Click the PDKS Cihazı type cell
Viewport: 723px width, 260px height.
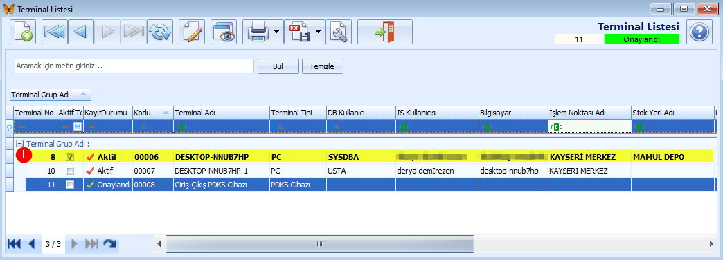coord(297,185)
